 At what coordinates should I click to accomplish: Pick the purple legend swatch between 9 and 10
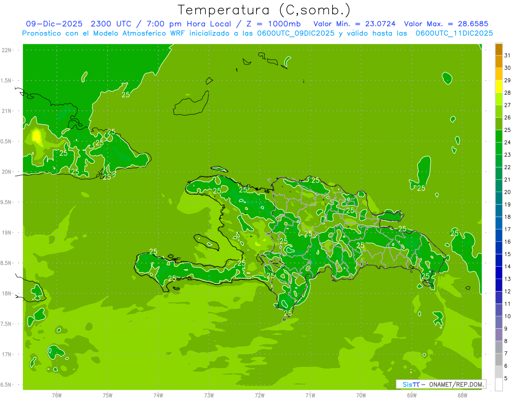pos(499,322)
